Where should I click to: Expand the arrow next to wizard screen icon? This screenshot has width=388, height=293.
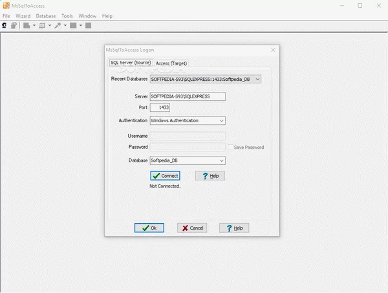click(x=50, y=25)
